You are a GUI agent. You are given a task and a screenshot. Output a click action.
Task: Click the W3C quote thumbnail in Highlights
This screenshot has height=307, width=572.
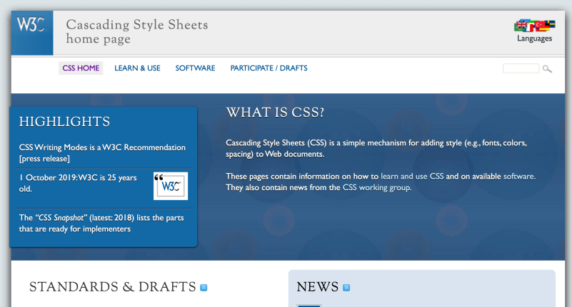171,186
